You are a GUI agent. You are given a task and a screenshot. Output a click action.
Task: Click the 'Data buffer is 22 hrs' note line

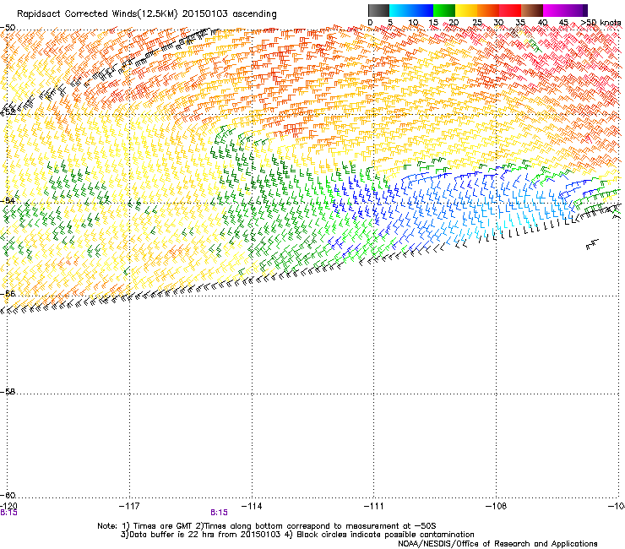pyautogui.click(x=297, y=535)
